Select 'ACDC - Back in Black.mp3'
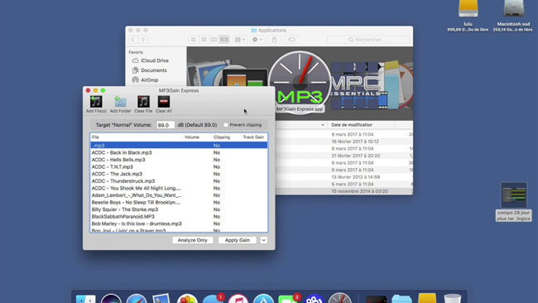 pos(179,152)
